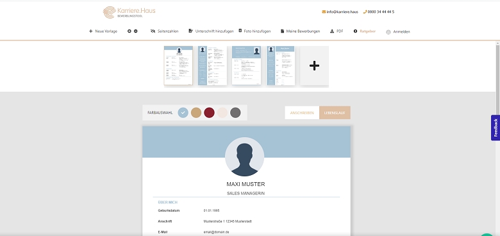Click the zoom in plus circle icon

tap(129, 31)
